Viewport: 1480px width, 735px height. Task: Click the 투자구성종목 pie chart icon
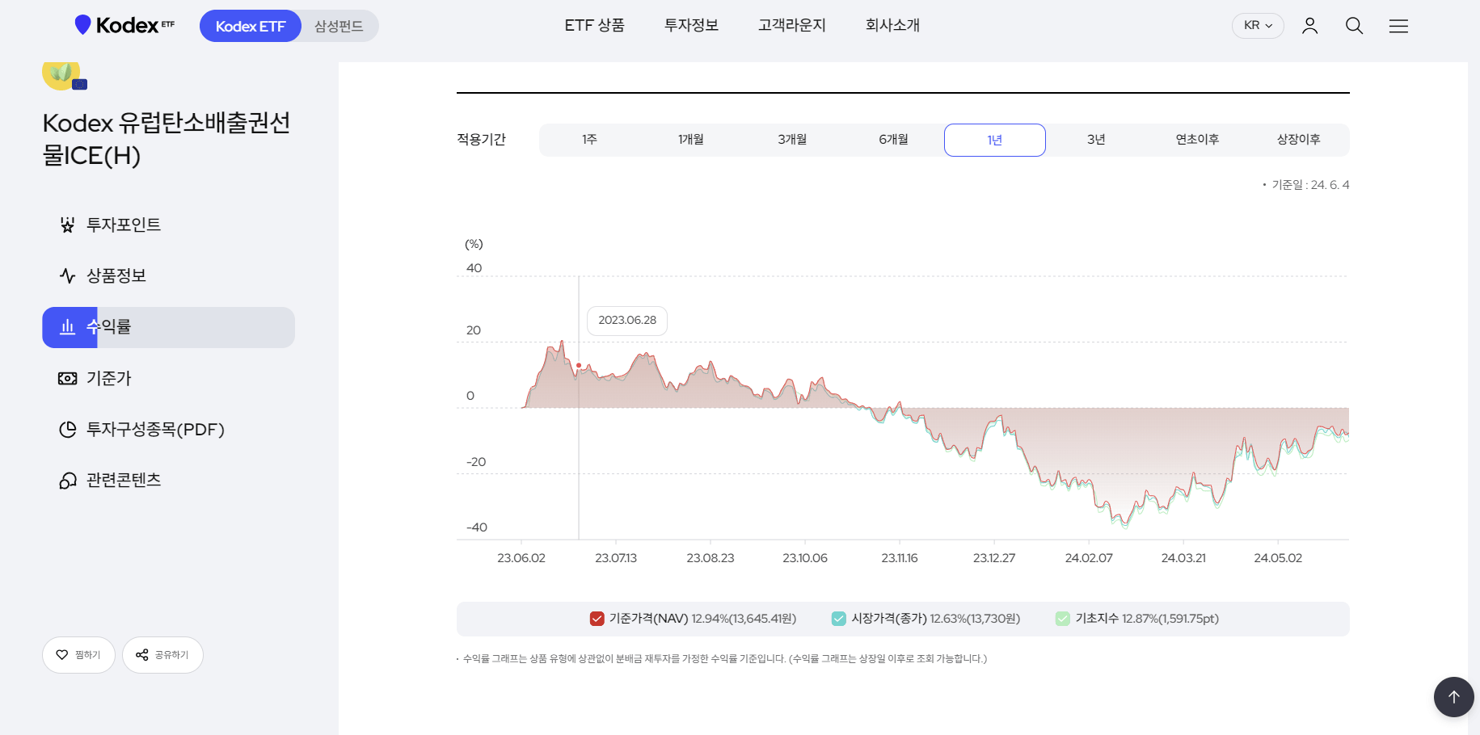(68, 429)
